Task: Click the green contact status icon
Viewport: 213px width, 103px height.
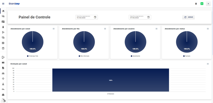Action: click(202, 4)
